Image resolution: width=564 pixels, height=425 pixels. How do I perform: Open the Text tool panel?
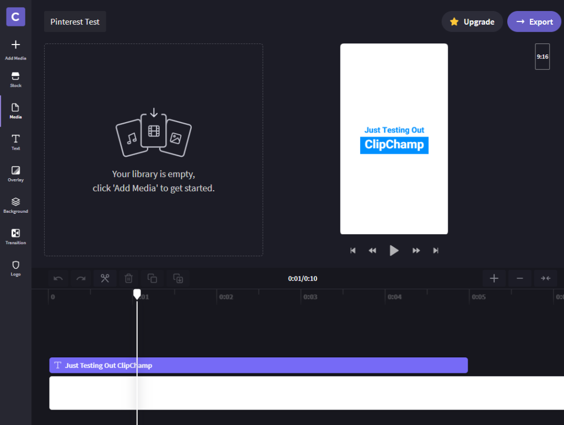(15, 142)
